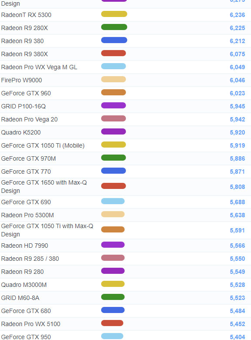The height and width of the screenshot is (340, 251).
Task: Click the score 5,452
Action: (x=237, y=324)
